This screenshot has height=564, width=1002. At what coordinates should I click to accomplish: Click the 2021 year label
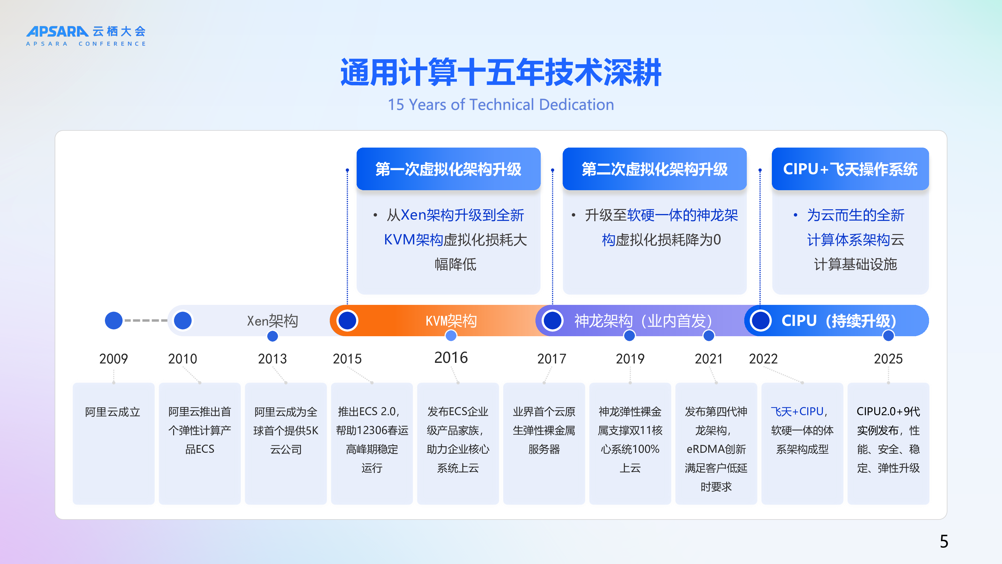coord(709,358)
